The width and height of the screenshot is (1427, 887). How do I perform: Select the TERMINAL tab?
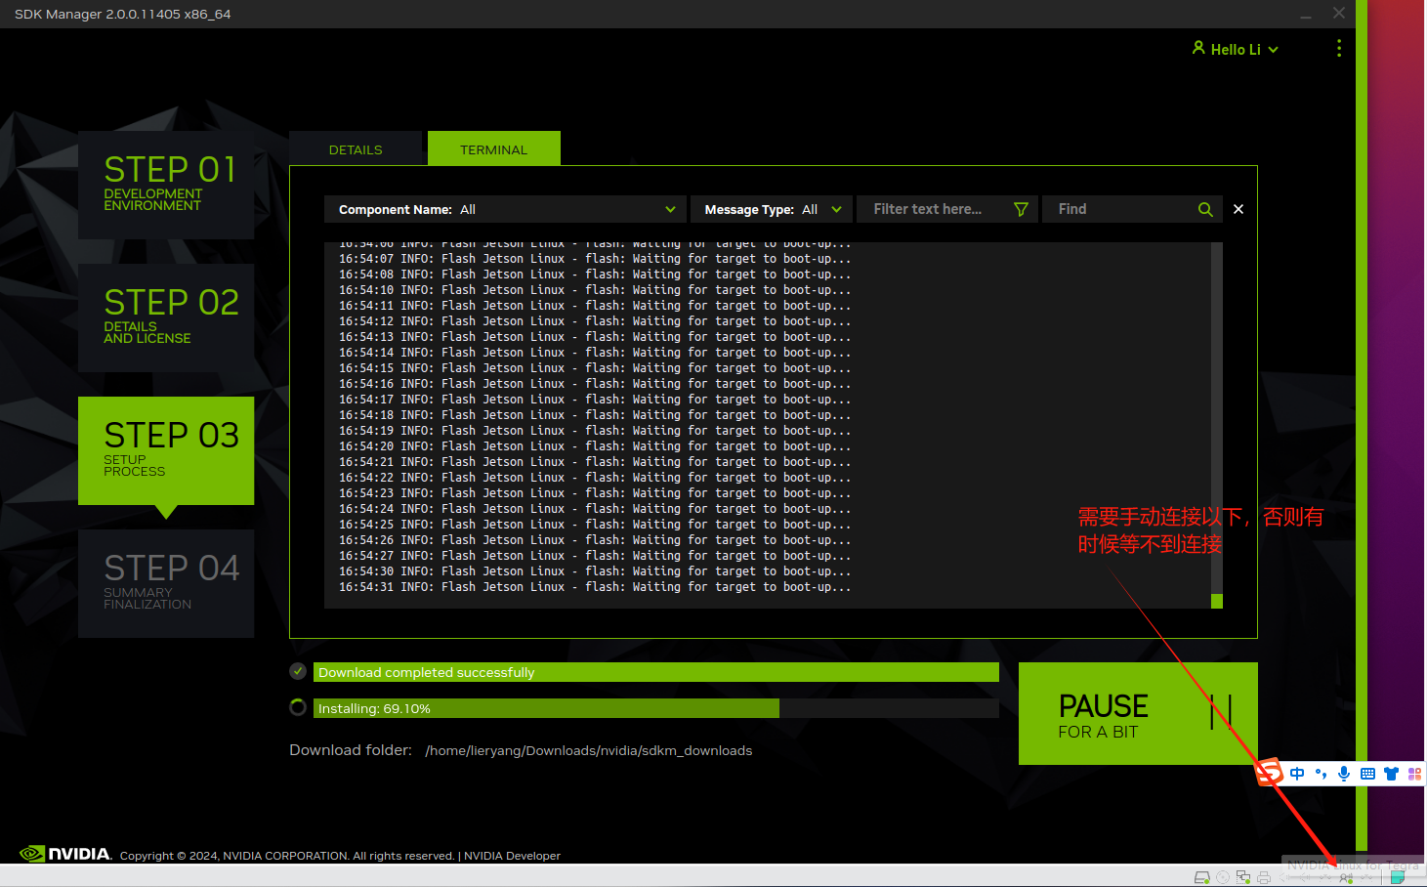pos(493,149)
